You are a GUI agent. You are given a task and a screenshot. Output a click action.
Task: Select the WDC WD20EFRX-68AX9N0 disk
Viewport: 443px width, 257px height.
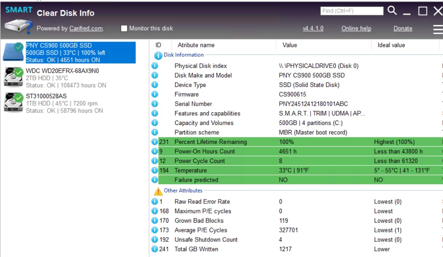(x=69, y=78)
